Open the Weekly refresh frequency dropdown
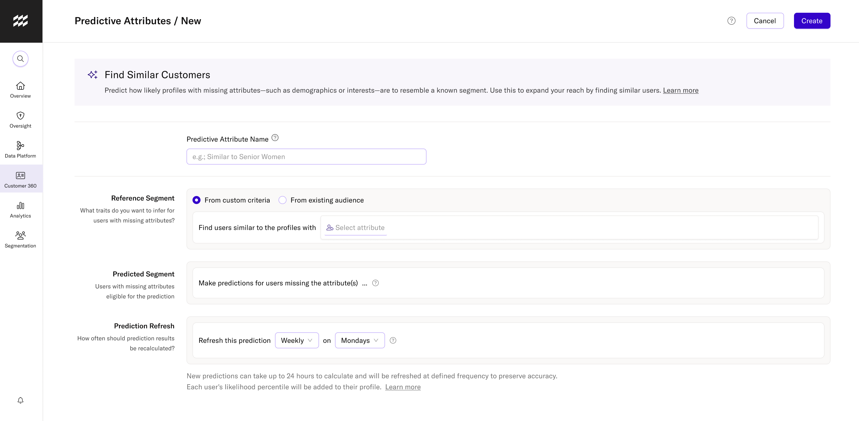Image resolution: width=859 pixels, height=421 pixels. coord(296,340)
